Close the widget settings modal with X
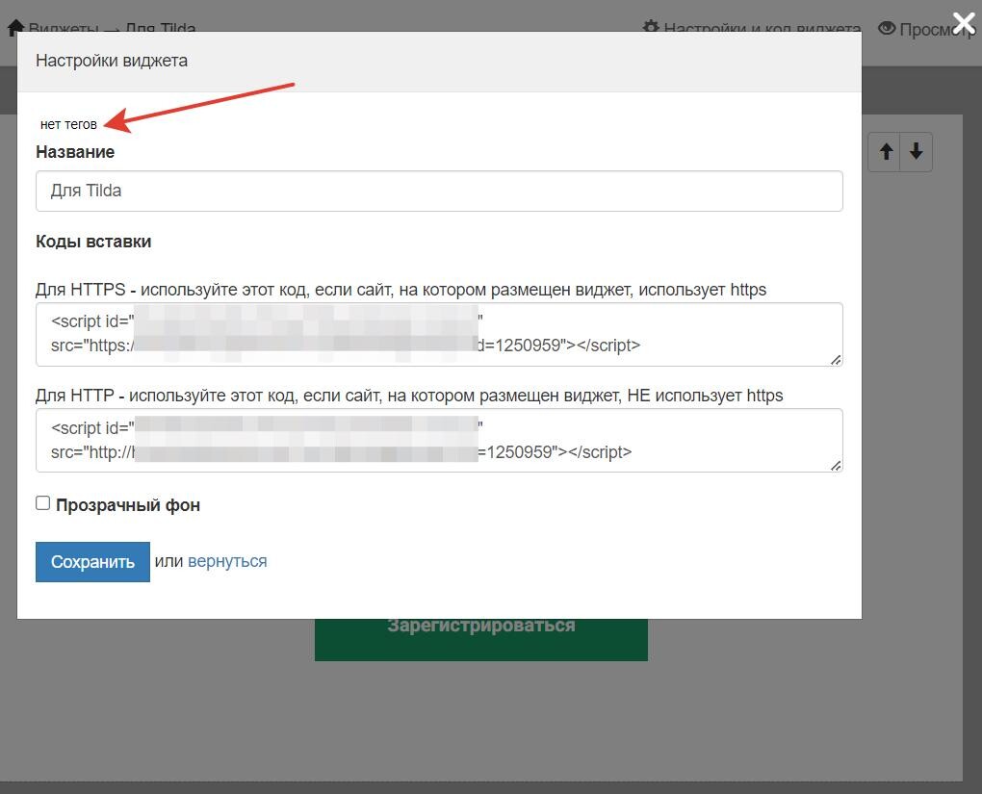982x794 pixels. [963, 24]
